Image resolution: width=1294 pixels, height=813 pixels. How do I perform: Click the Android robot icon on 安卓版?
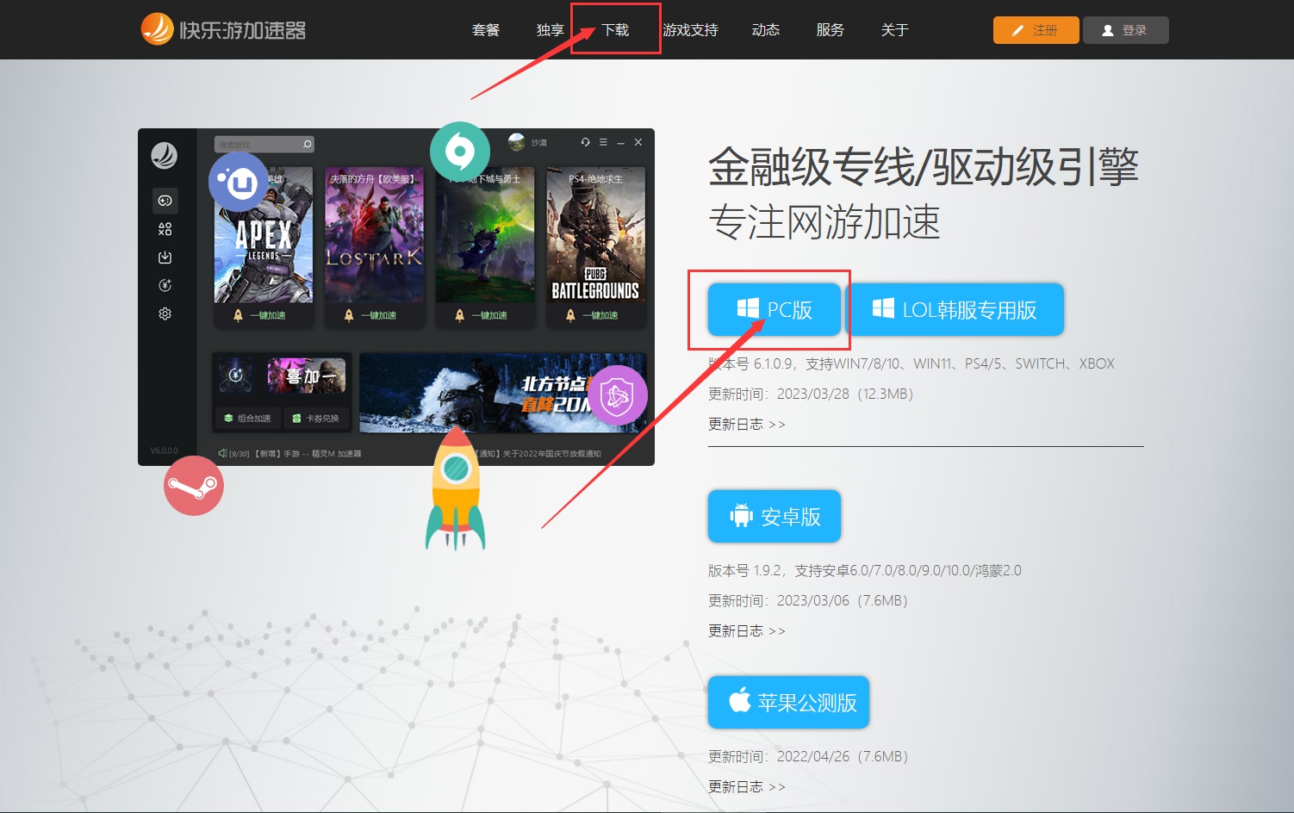(741, 515)
